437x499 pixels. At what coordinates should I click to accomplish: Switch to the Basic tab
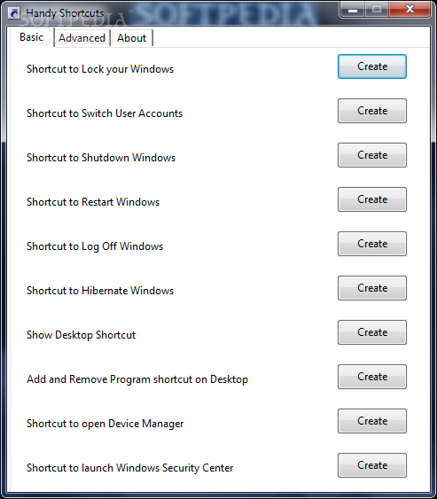pos(32,37)
